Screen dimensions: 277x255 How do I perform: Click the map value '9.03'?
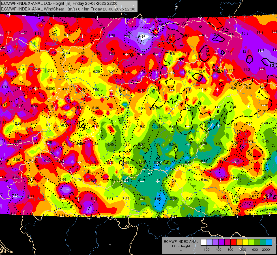click(156, 90)
